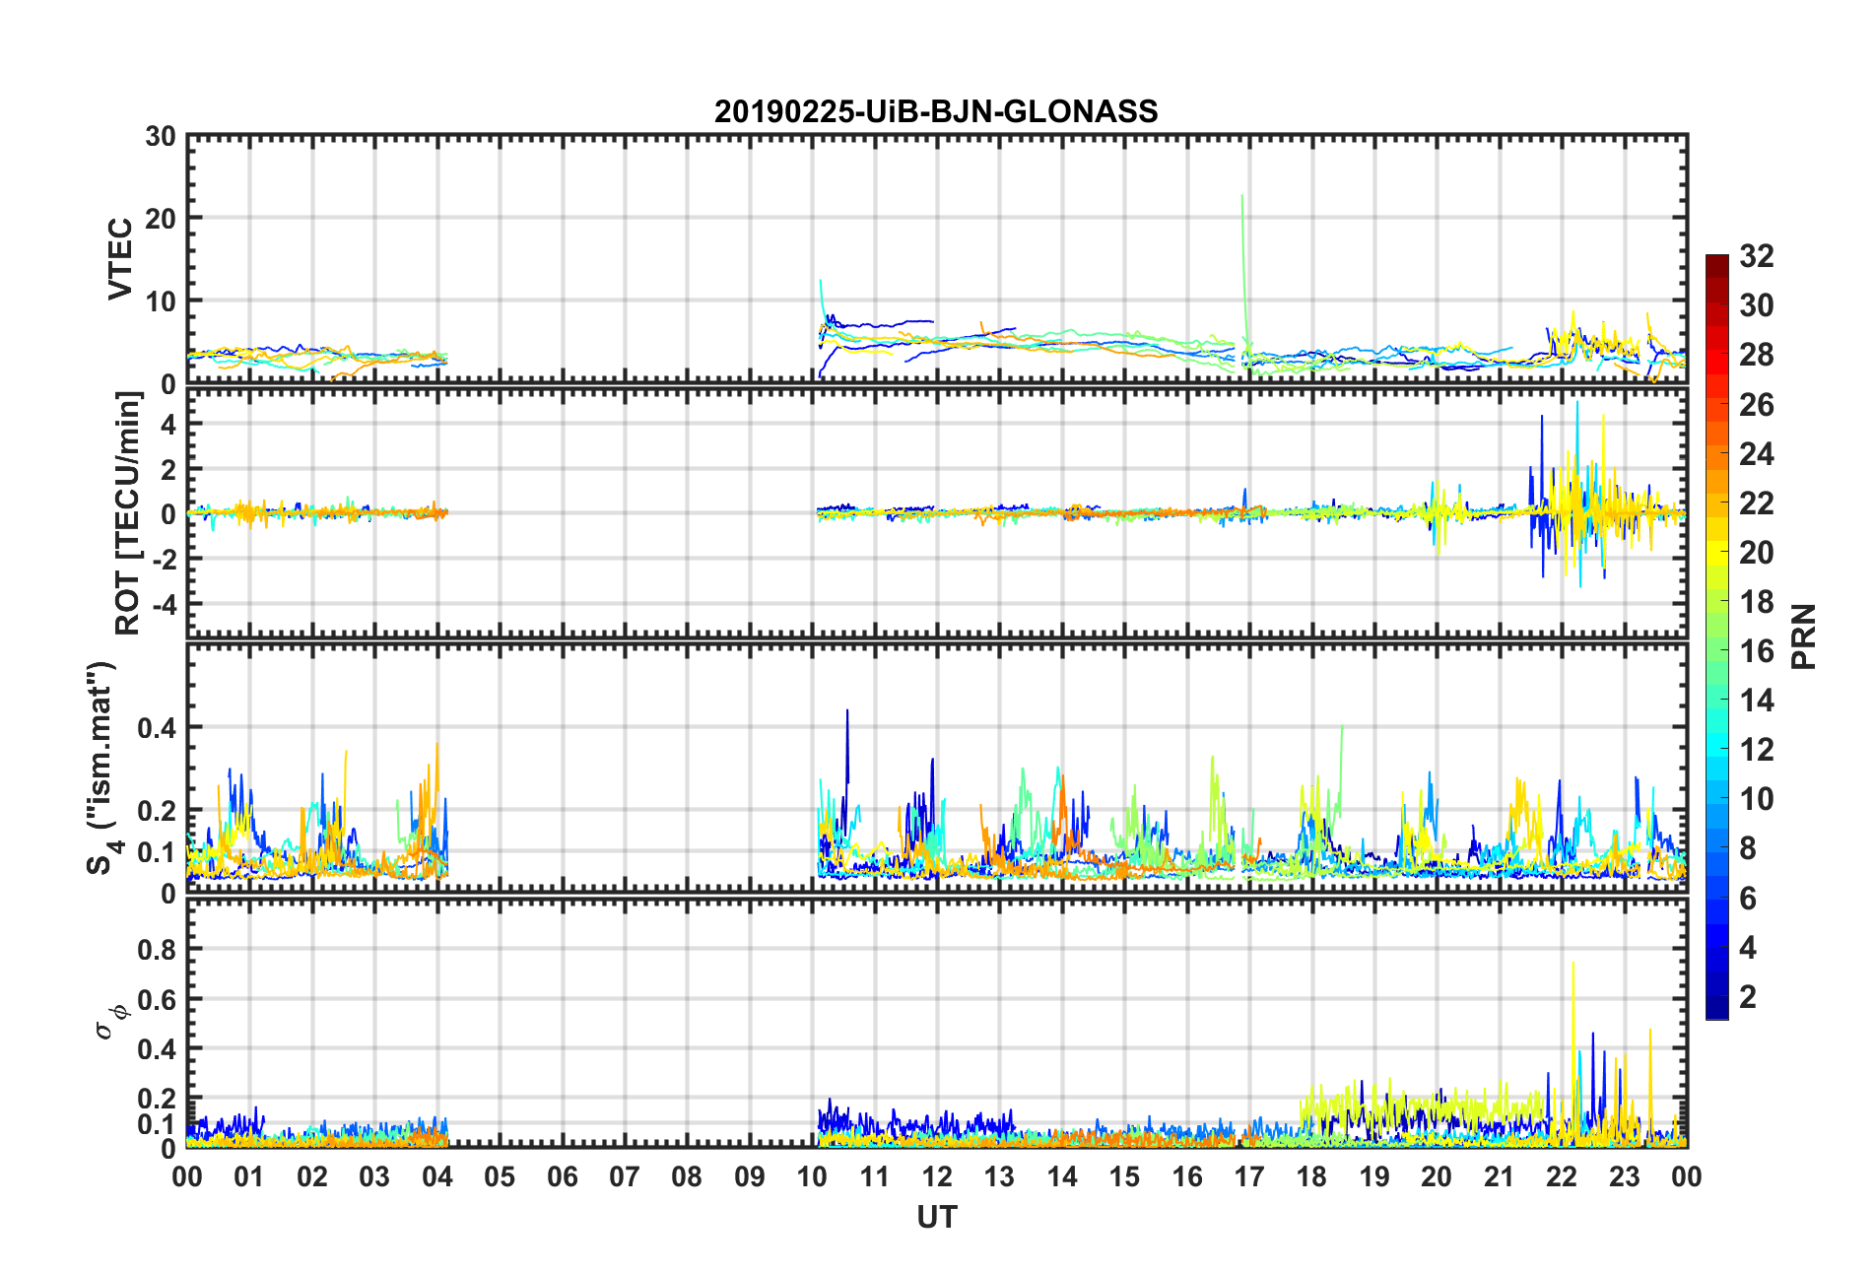Select the 0.2 tick on sigma phi axis
Screen dimensions: 1874x1273
(158, 1099)
